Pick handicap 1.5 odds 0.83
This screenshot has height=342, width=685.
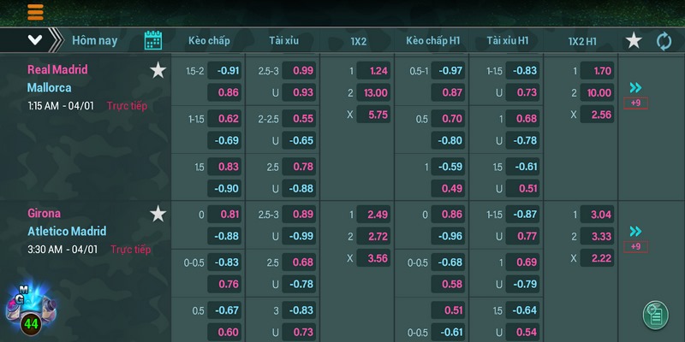pos(224,167)
